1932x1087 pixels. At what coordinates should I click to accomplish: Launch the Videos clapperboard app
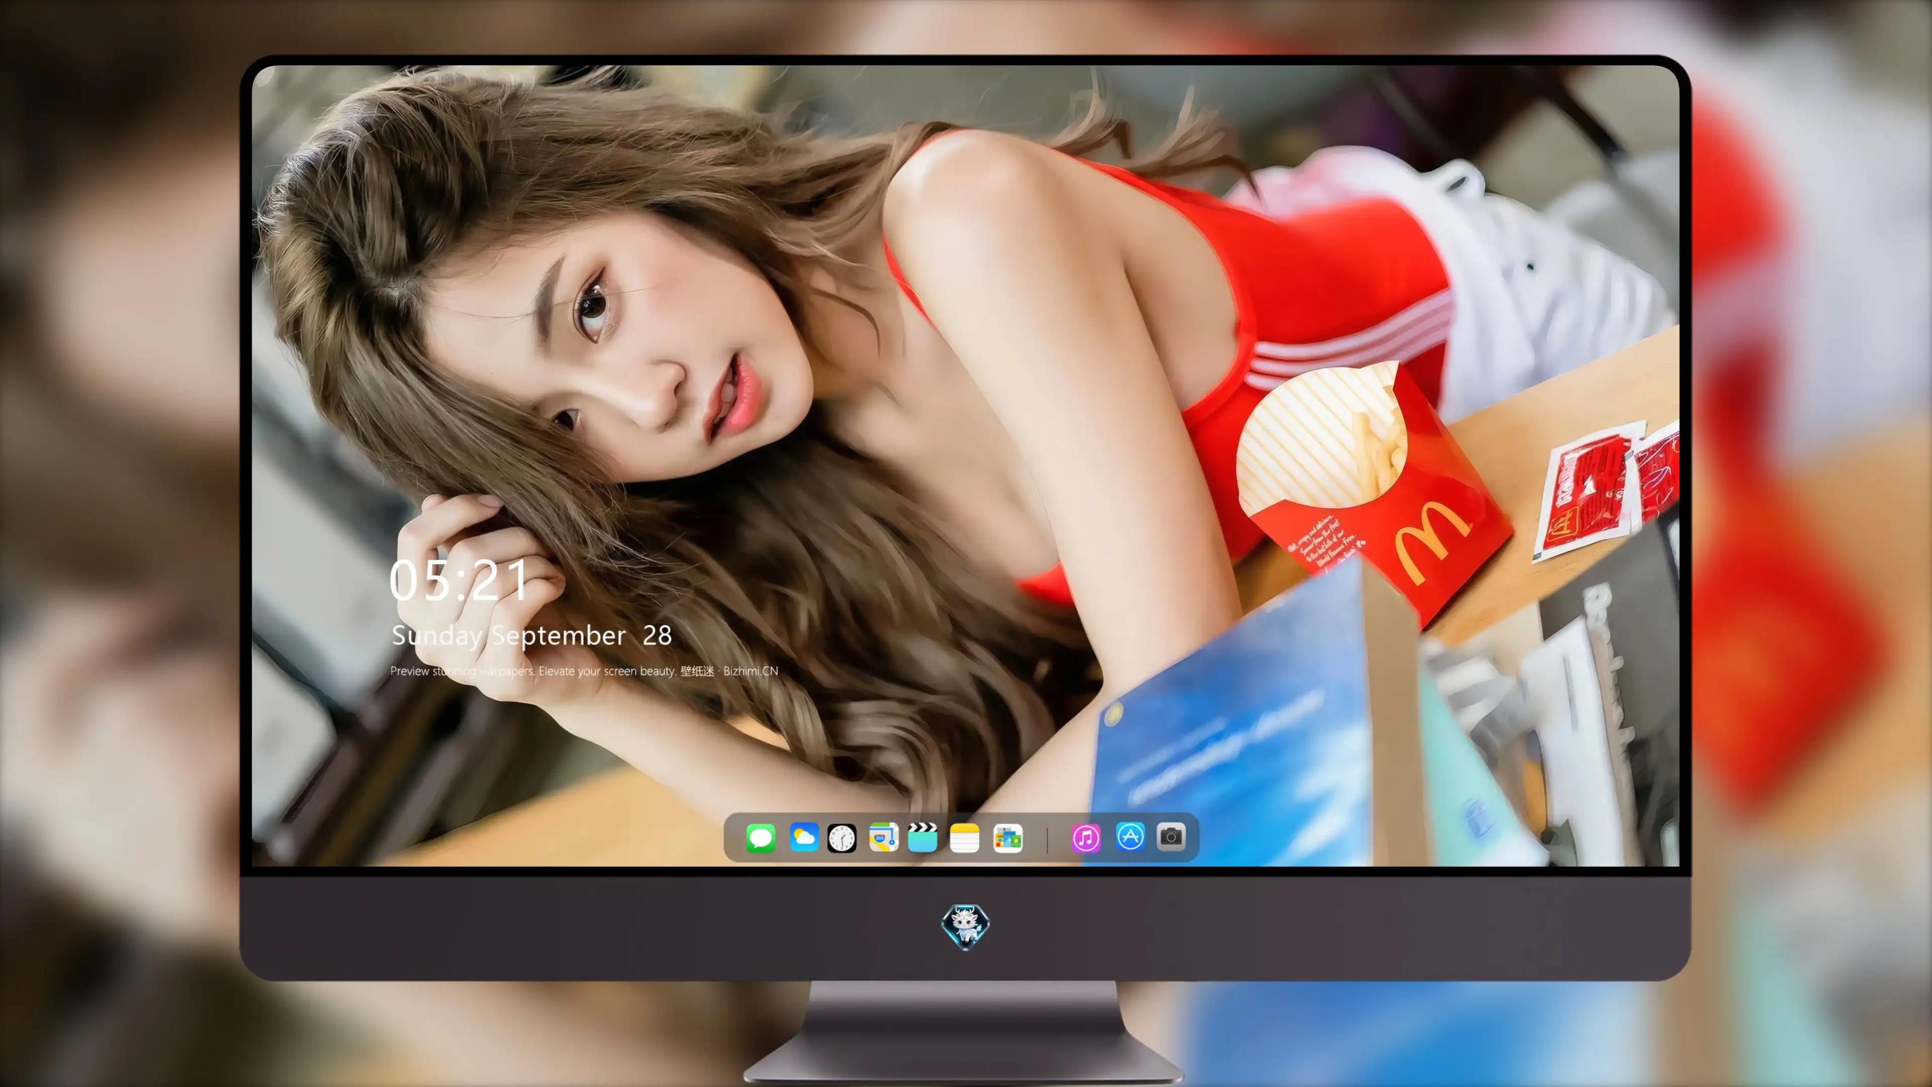tap(923, 837)
